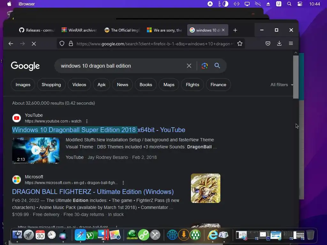This screenshot has height=245, width=327.
Task: Filter results by Shopping
Action: (51, 85)
